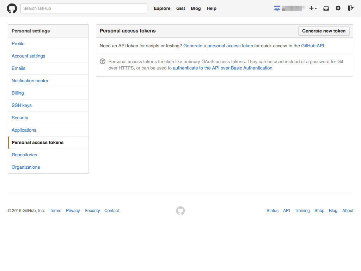The height and width of the screenshot is (271, 361).
Task: Navigate to Account settings in sidebar
Action: (x=28, y=56)
